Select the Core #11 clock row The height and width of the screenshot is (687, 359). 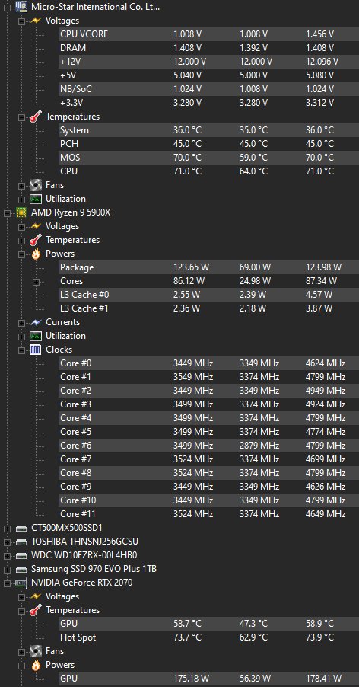(208, 514)
